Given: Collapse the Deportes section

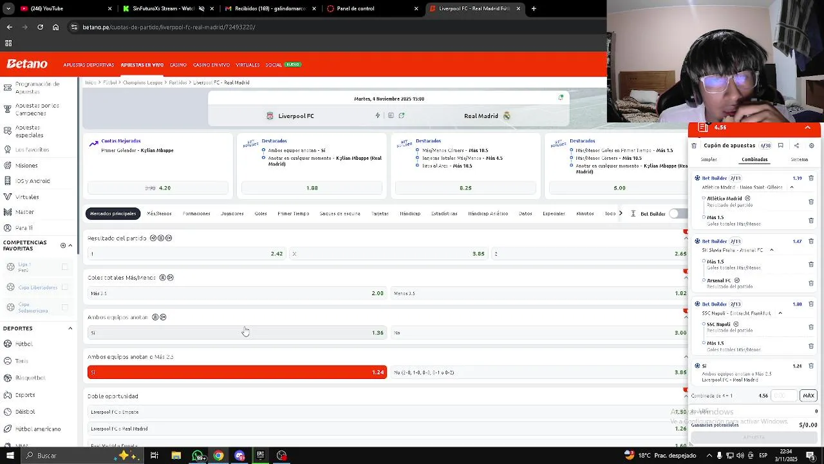Looking at the screenshot, I should click(x=70, y=329).
